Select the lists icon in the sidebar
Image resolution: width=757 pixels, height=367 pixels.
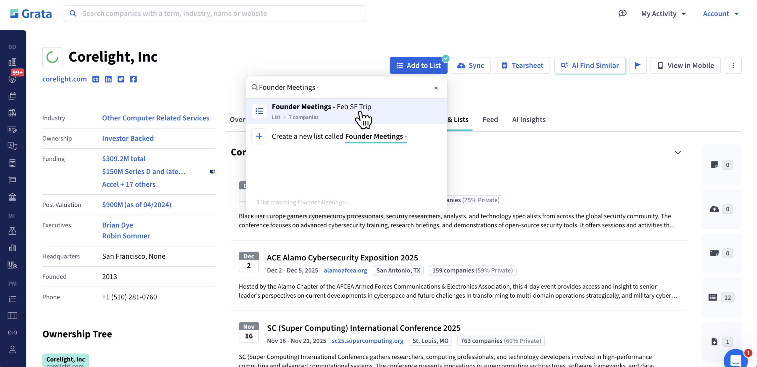(12, 299)
